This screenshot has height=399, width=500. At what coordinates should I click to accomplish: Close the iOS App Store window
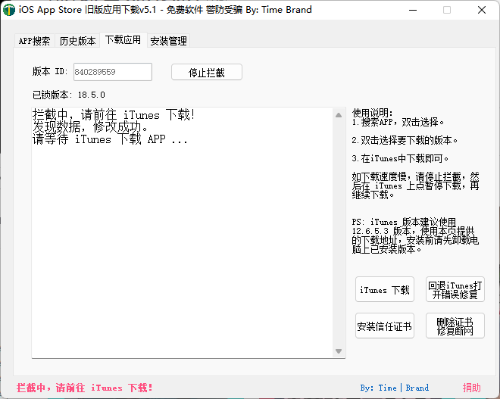tap(482, 10)
